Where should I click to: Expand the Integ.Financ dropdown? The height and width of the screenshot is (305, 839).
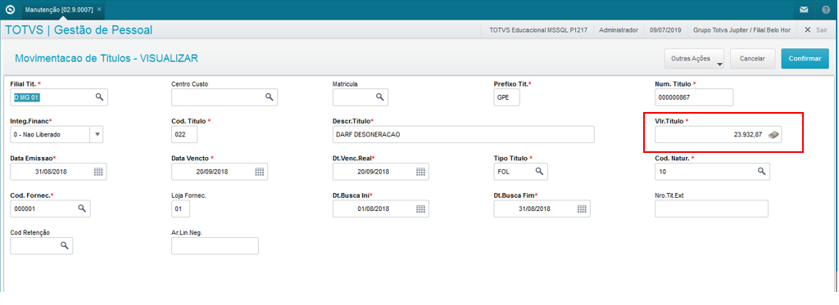point(97,135)
